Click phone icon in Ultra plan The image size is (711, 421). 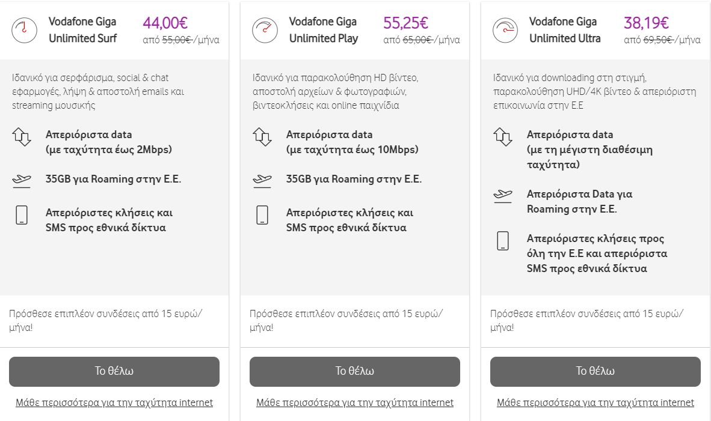(503, 241)
